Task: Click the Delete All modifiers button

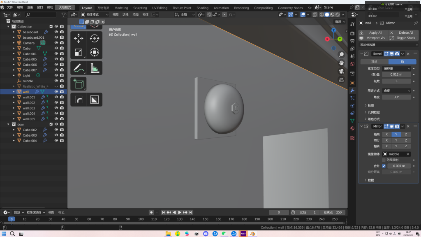Action: (x=404, y=33)
